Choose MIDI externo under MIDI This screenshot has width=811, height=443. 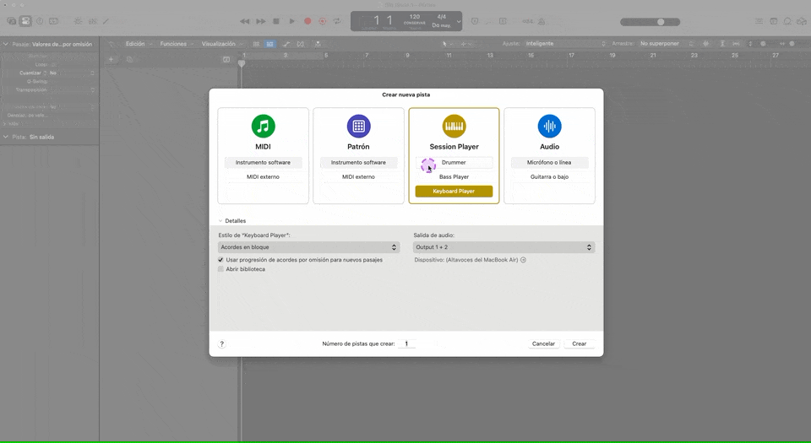(x=264, y=177)
